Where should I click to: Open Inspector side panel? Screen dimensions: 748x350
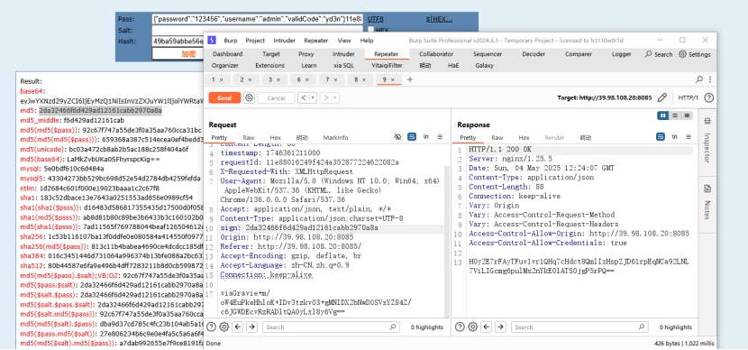[x=707, y=141]
